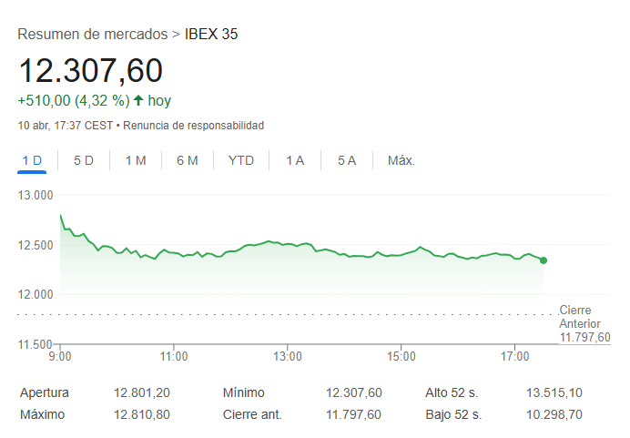Click the current price 12.307,60 heading

coord(91,71)
